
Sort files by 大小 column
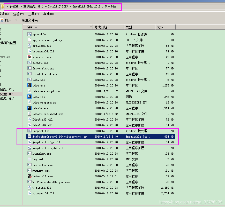coord(165,27)
